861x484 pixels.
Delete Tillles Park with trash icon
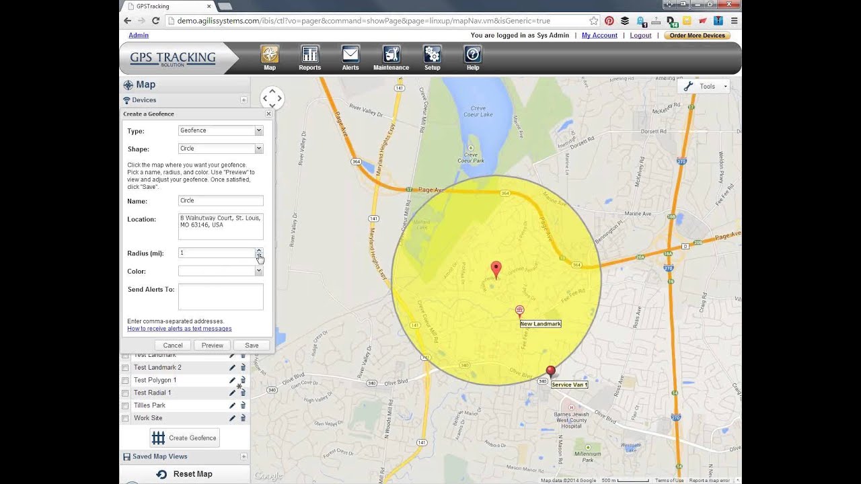point(243,405)
